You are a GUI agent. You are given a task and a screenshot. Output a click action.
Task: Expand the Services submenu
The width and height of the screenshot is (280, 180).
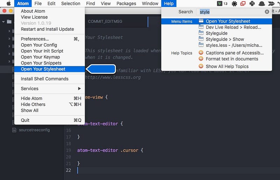click(49, 89)
